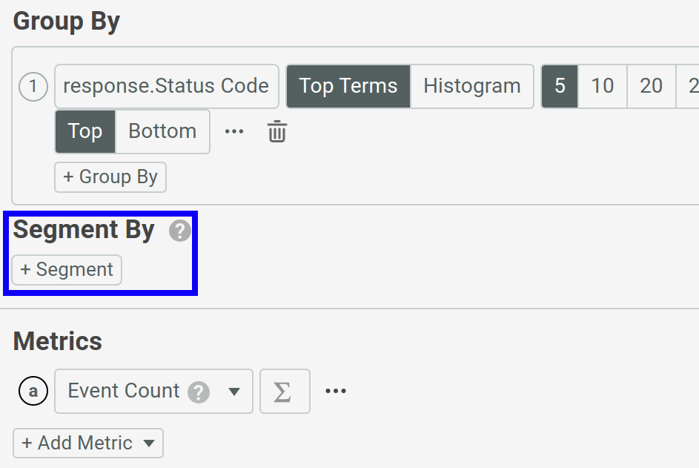Switch grouping to Histogram
This screenshot has width=699, height=468.
click(471, 87)
